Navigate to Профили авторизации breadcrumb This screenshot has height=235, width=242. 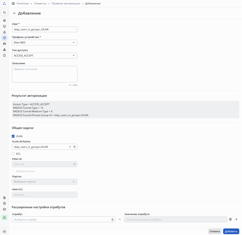click(66, 4)
